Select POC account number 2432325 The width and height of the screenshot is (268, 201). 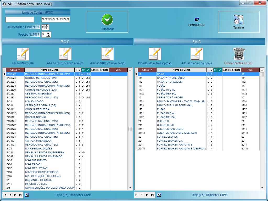[11, 86]
